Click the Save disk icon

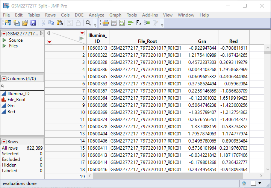pyautogui.click(x=33, y=23)
